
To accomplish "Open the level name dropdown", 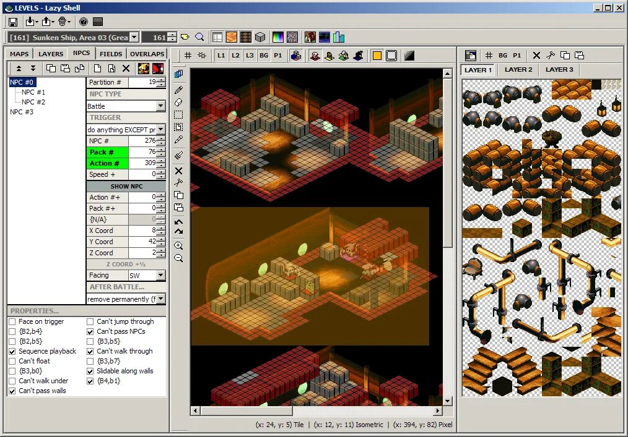I will 134,37.
